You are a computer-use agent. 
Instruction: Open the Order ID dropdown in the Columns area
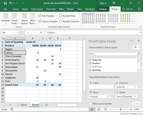coord(135,87)
